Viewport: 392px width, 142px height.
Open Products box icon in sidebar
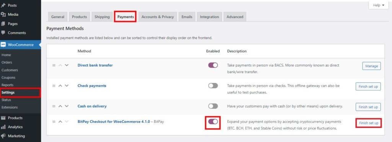pyautogui.click(x=3, y=118)
